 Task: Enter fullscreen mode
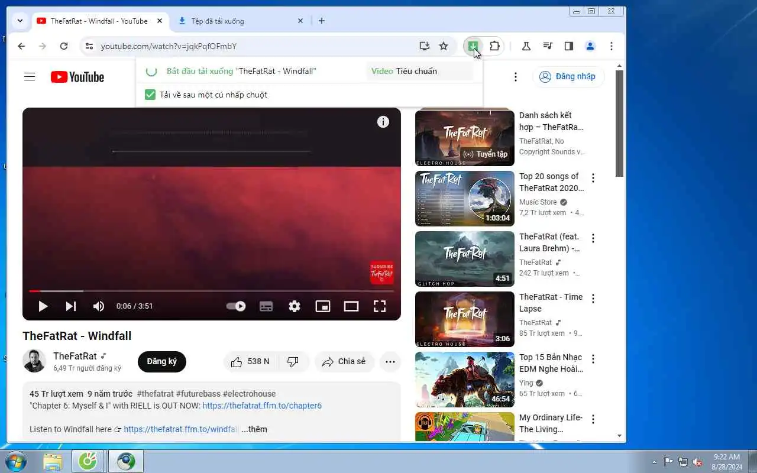pyautogui.click(x=380, y=306)
